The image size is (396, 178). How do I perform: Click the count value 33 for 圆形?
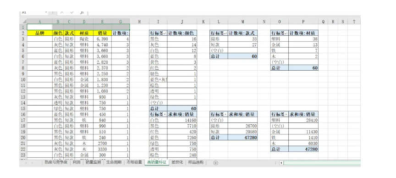243,39
